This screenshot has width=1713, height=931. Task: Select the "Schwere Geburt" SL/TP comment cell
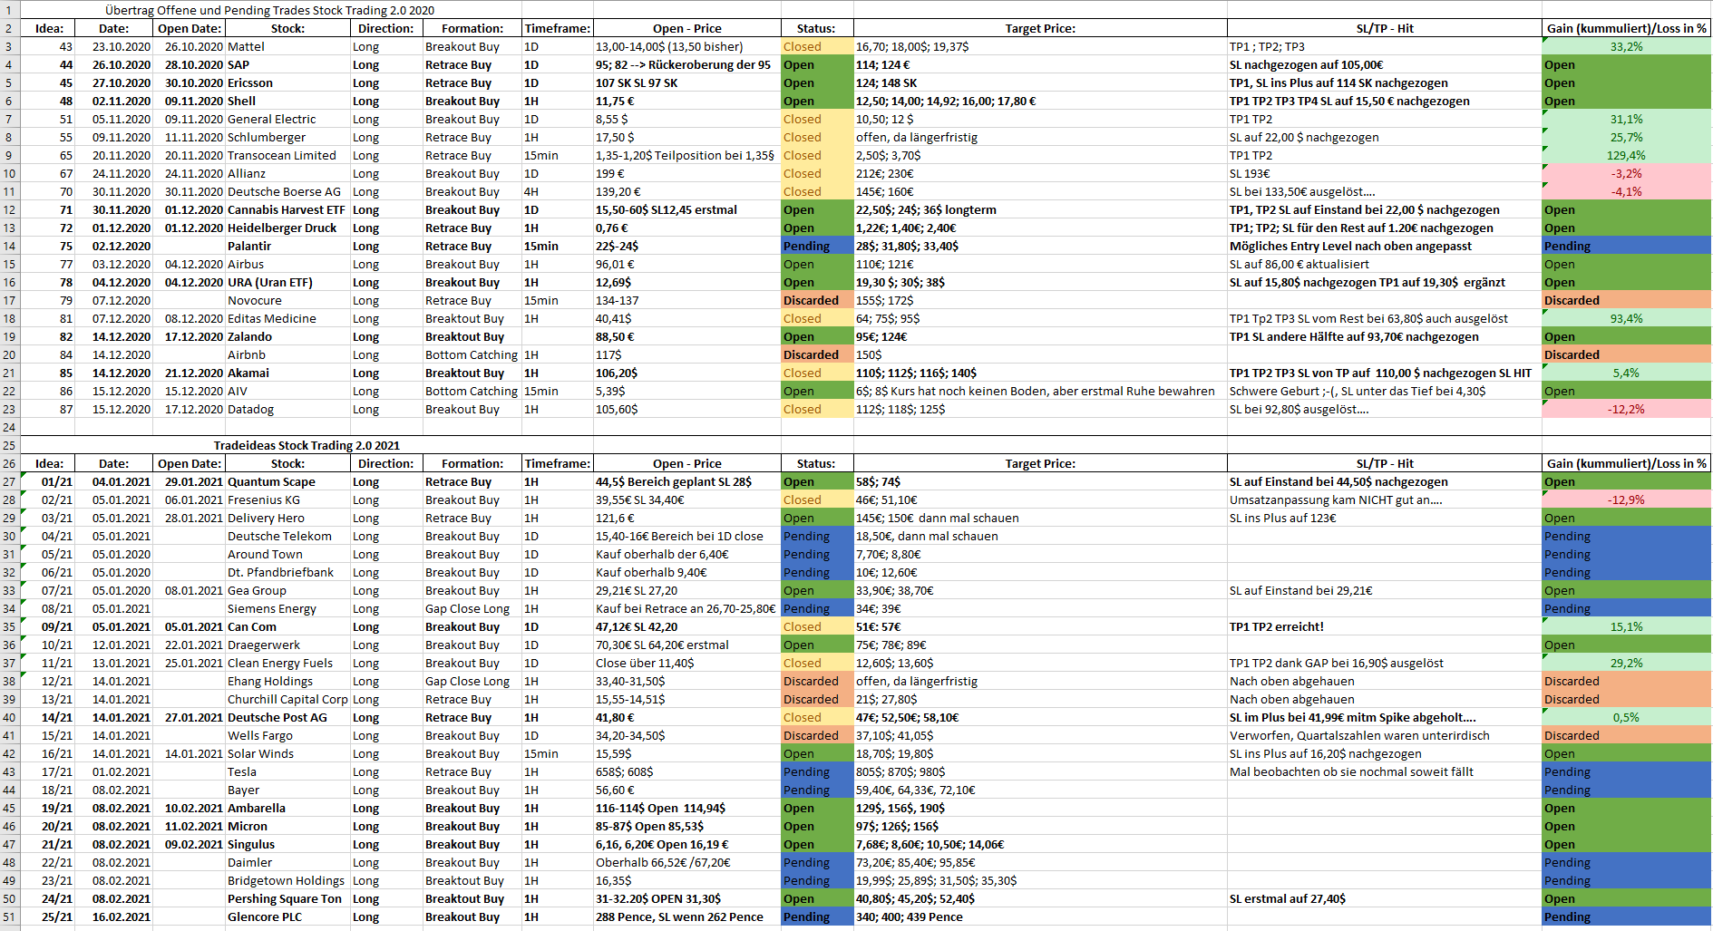pos(1384,391)
